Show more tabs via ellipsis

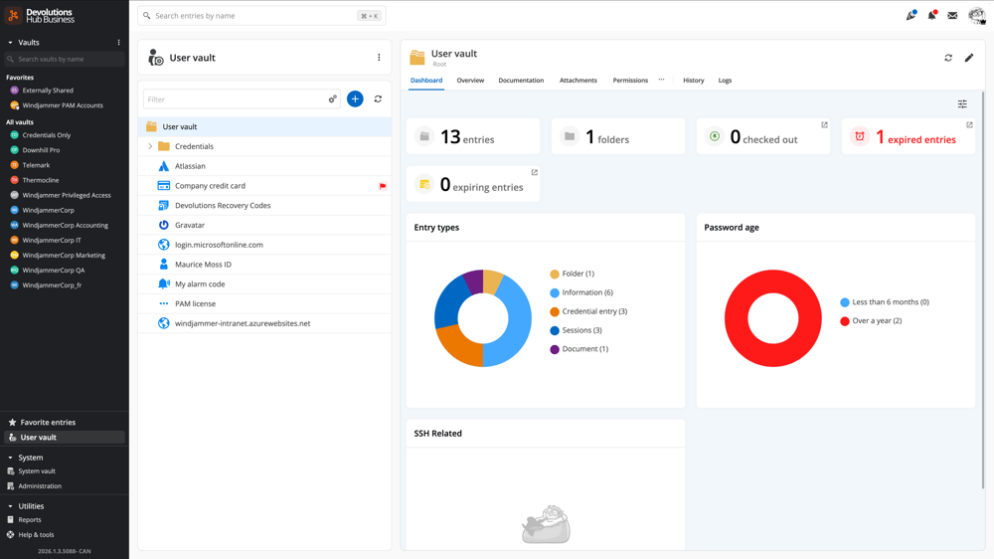(661, 80)
